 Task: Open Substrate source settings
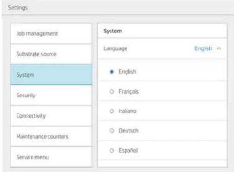tap(51, 54)
